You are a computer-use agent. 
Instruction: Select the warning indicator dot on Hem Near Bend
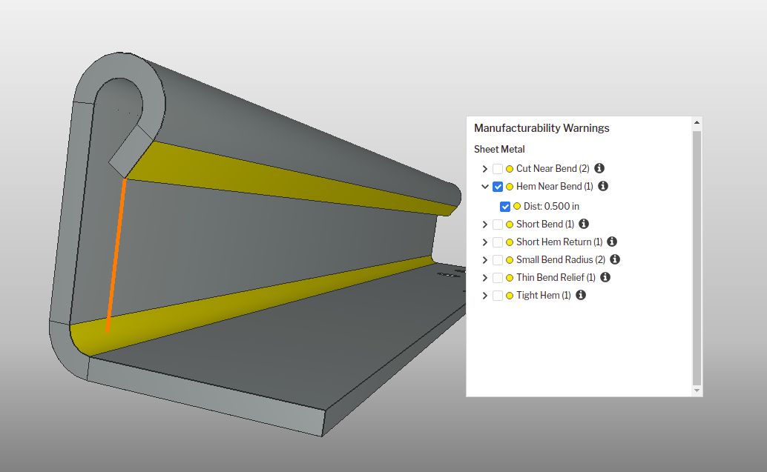coord(508,186)
